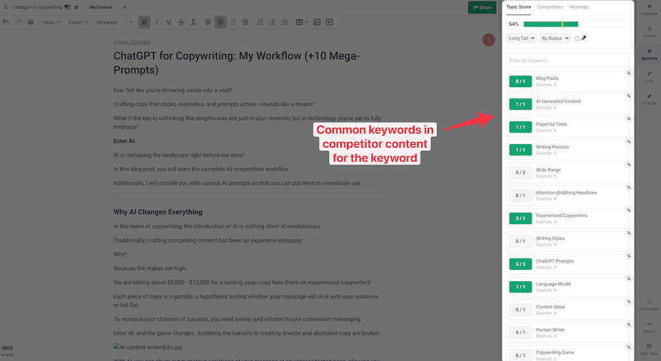Click the green Share button
Screen dimensions: 661x361
click(482, 7)
